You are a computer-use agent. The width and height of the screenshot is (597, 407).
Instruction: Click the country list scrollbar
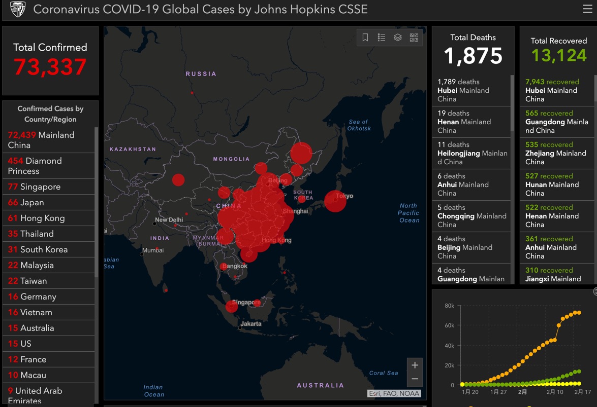[x=97, y=203]
